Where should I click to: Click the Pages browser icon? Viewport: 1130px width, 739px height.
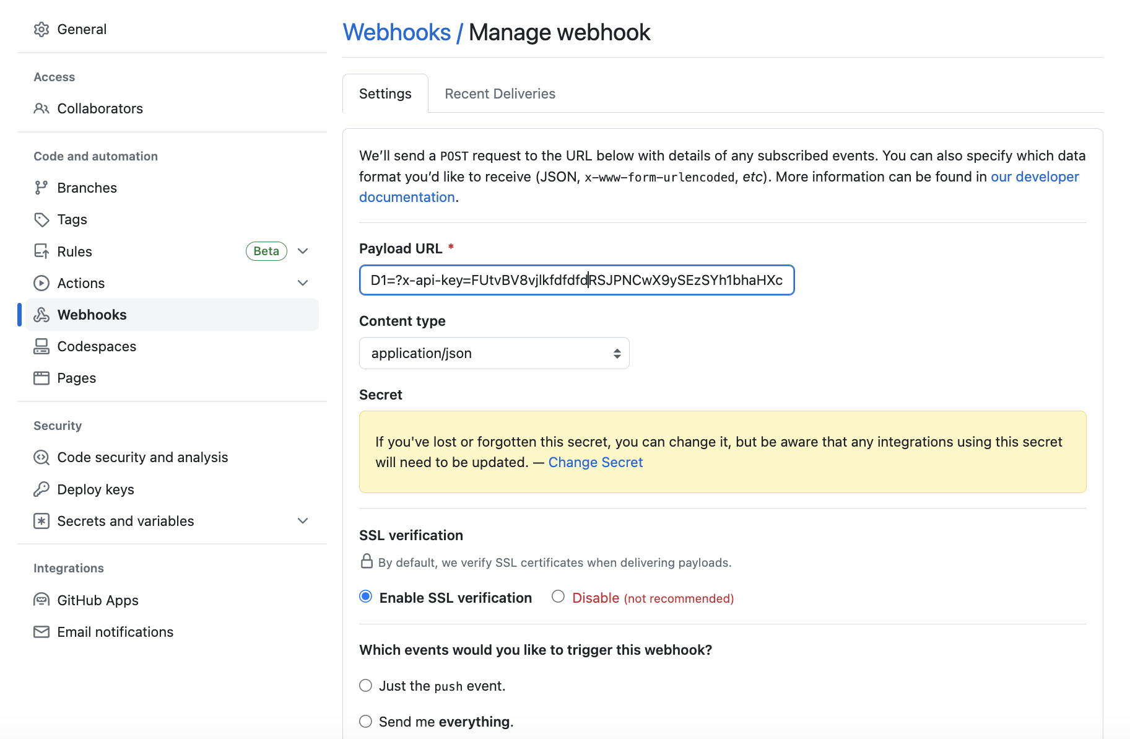coord(41,378)
